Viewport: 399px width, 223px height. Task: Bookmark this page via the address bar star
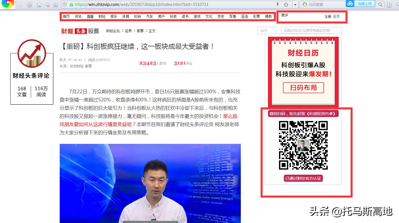286,4
